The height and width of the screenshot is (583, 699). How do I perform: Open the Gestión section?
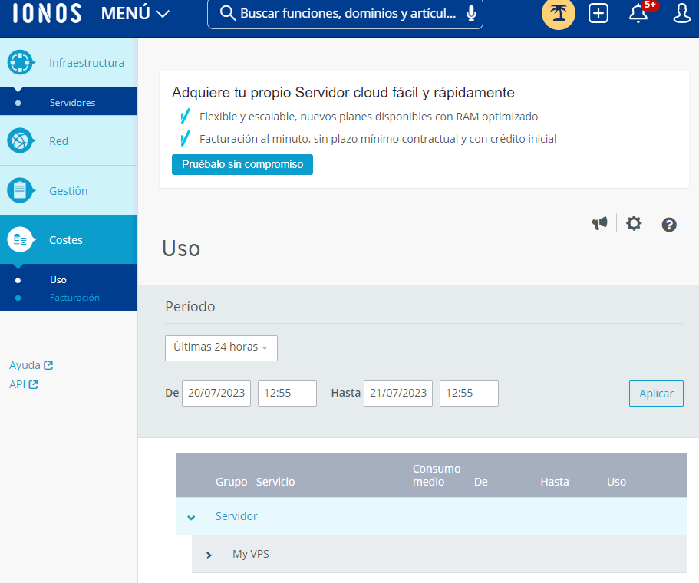(x=68, y=191)
